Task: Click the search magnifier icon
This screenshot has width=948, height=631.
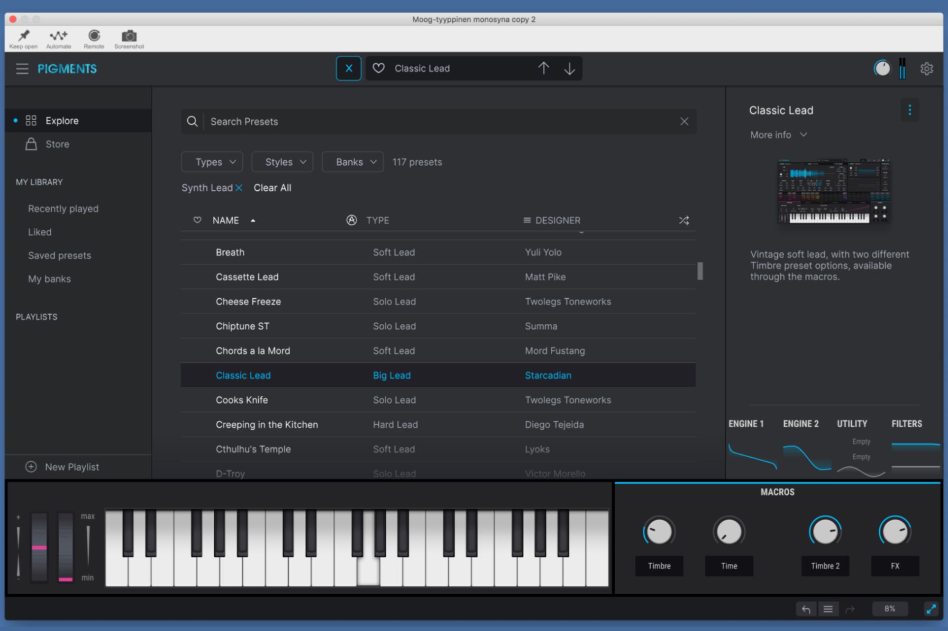Action: [192, 122]
